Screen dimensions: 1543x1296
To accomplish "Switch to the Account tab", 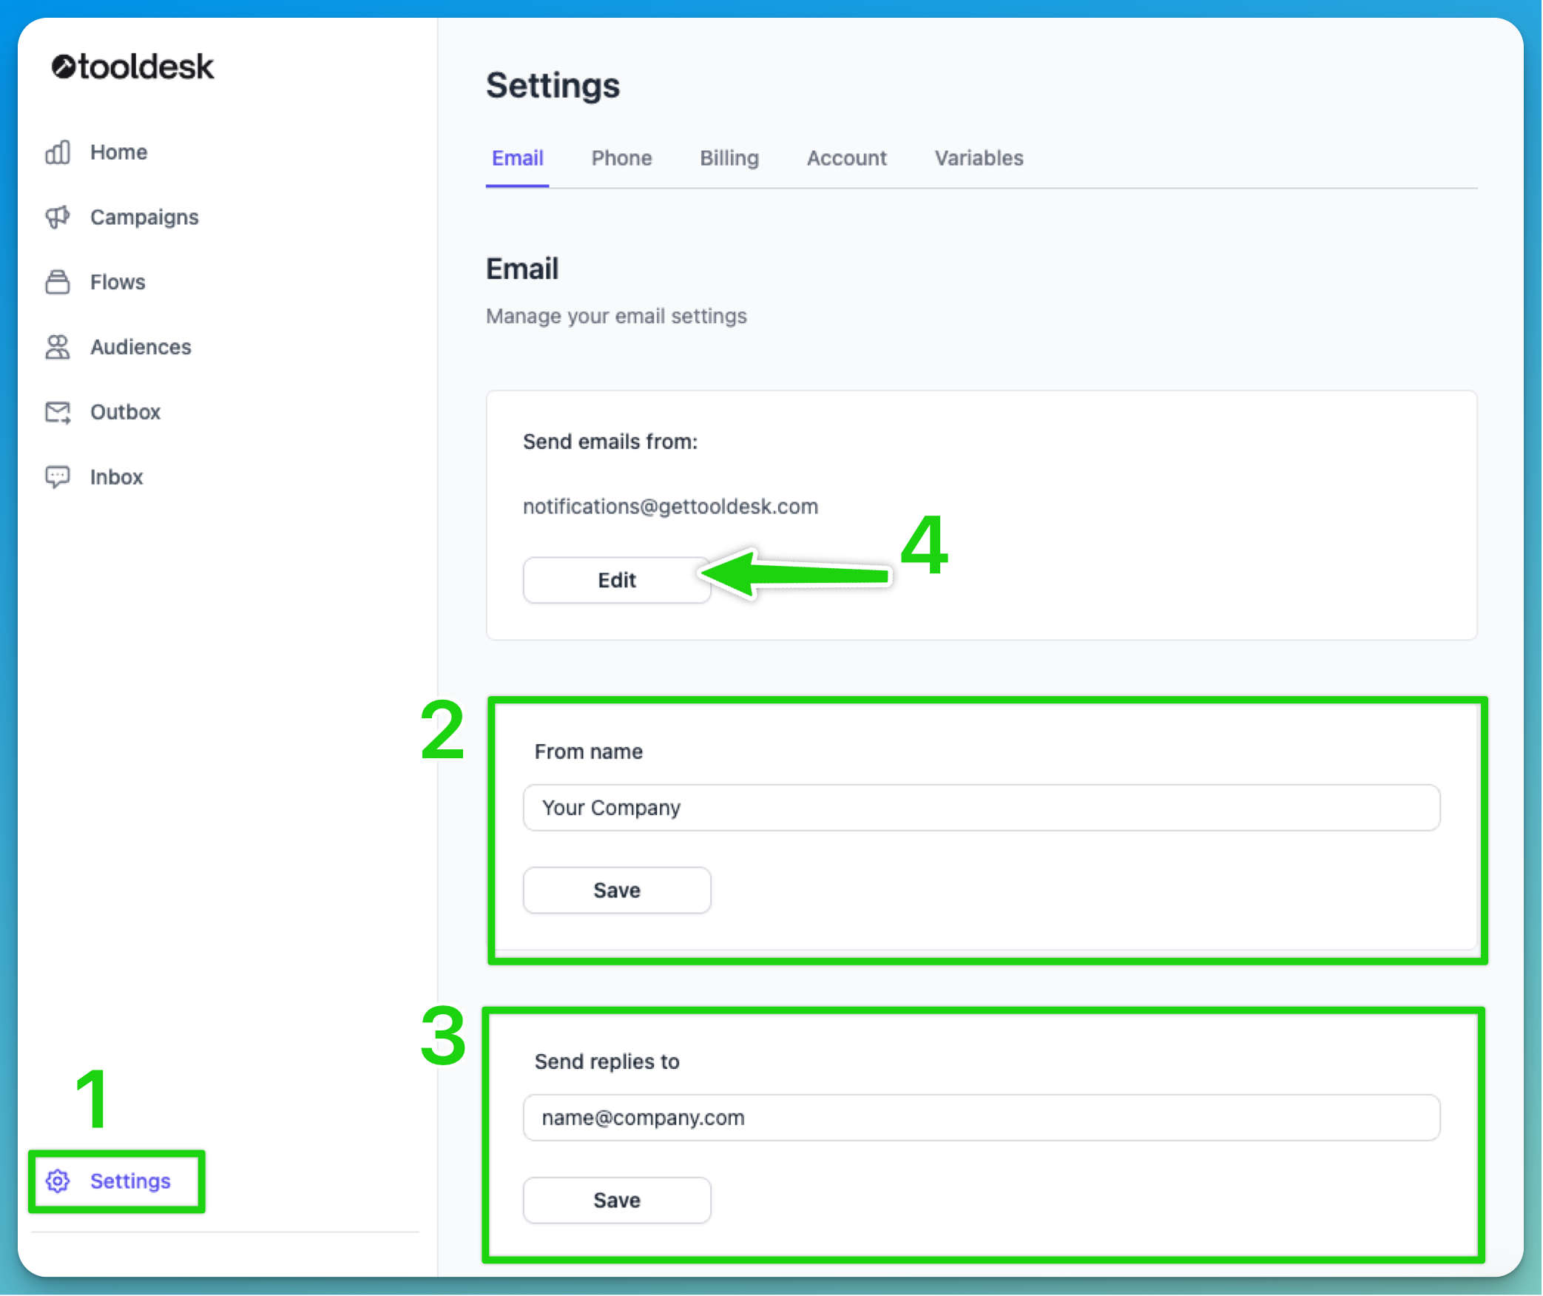I will [846, 158].
